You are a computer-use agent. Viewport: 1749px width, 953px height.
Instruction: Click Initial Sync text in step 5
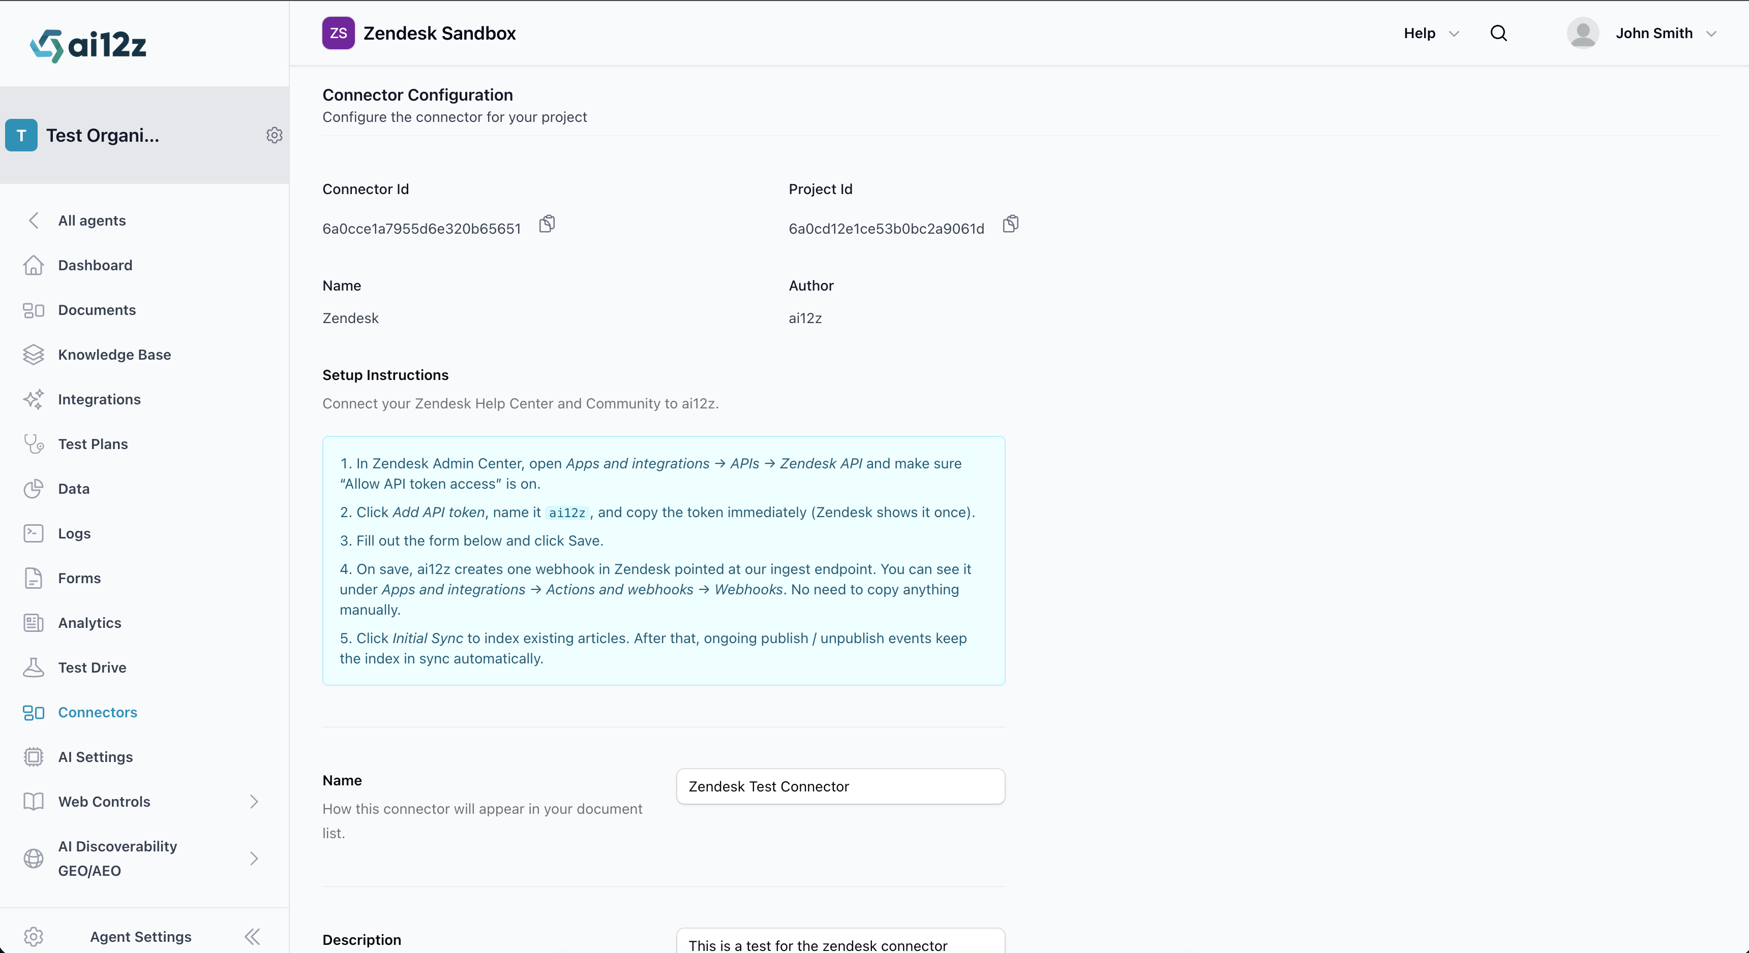[428, 638]
